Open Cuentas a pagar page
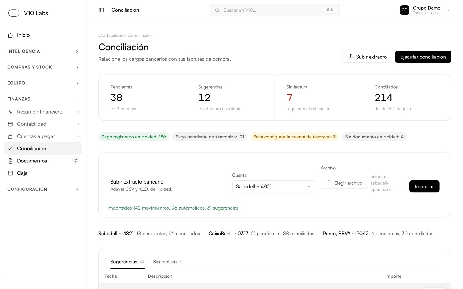 (43, 136)
